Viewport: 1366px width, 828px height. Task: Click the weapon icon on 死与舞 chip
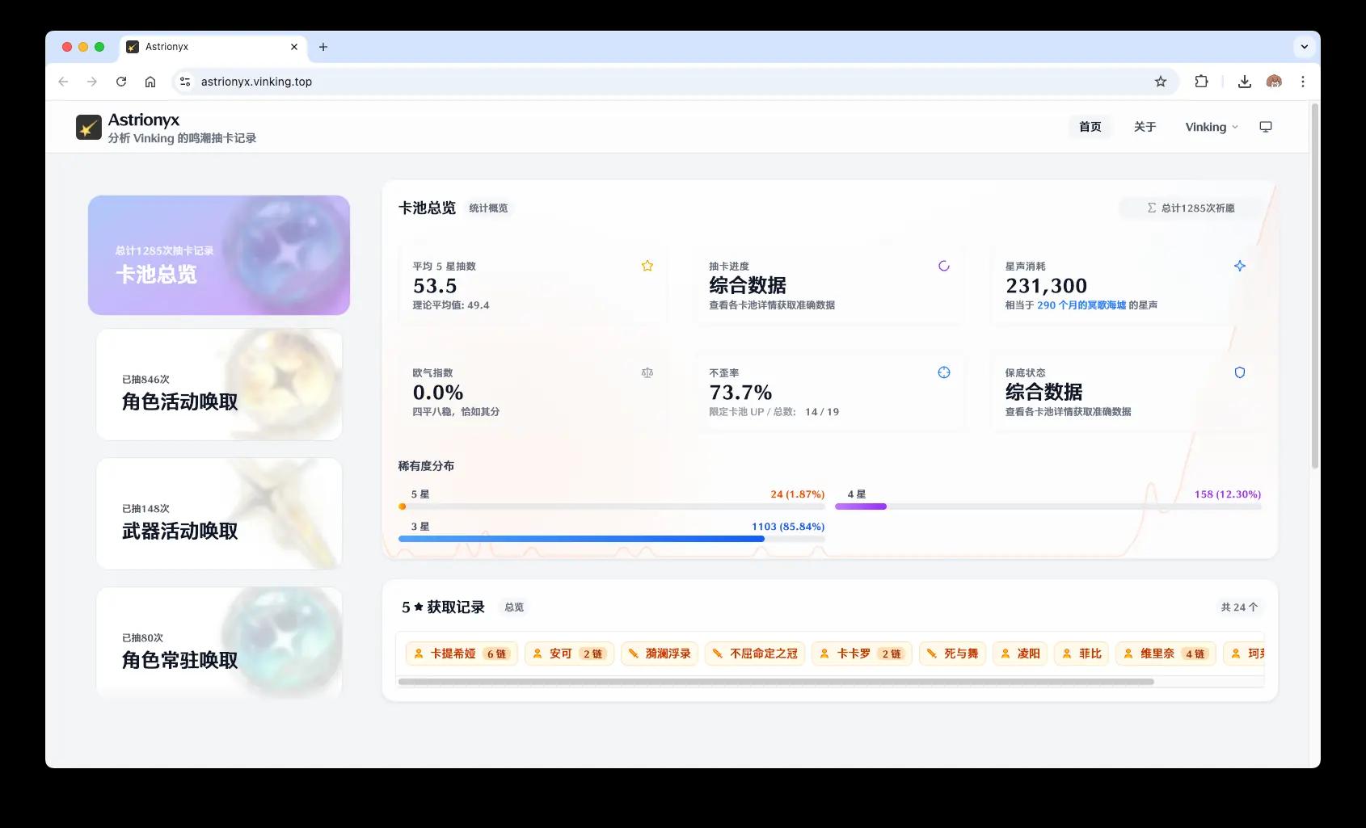[x=932, y=654]
